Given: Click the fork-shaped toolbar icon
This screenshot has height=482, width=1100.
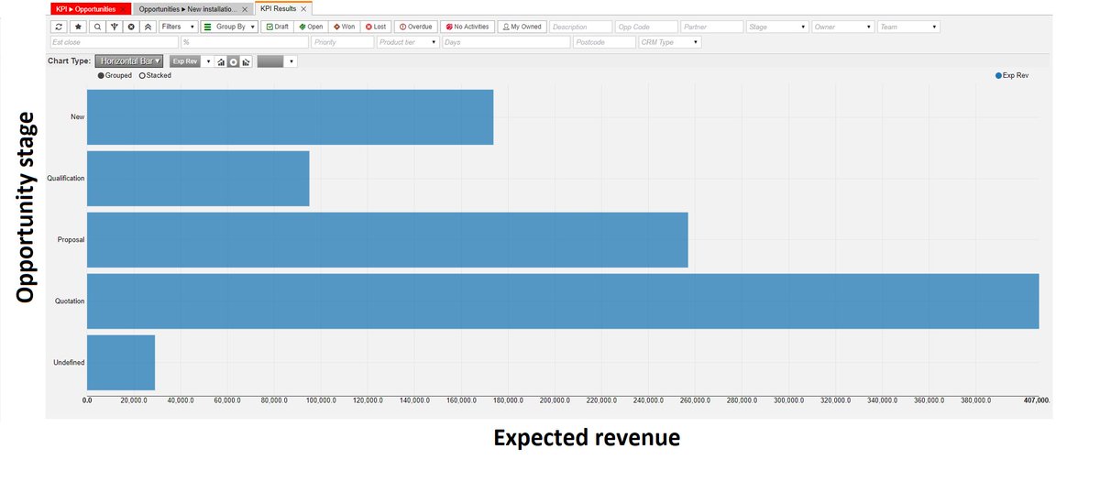Looking at the screenshot, I should click(115, 27).
